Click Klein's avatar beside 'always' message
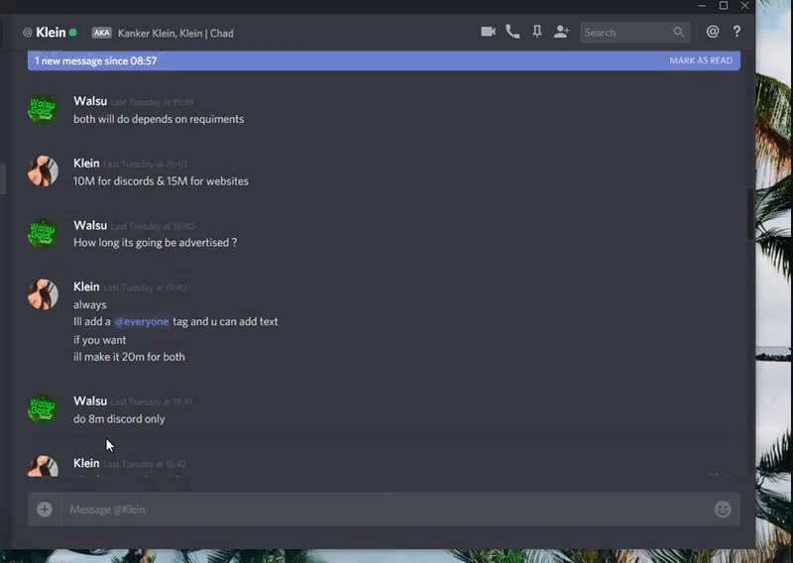The image size is (793, 563). point(43,294)
